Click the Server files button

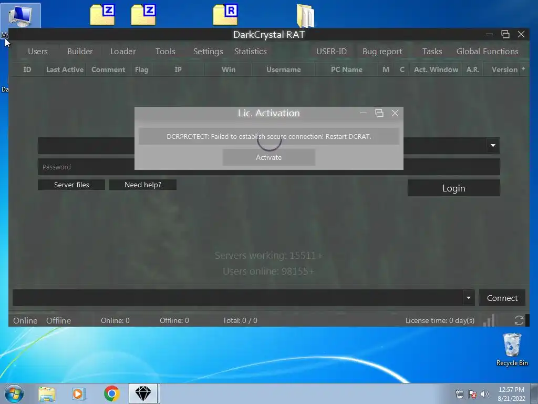point(71,185)
